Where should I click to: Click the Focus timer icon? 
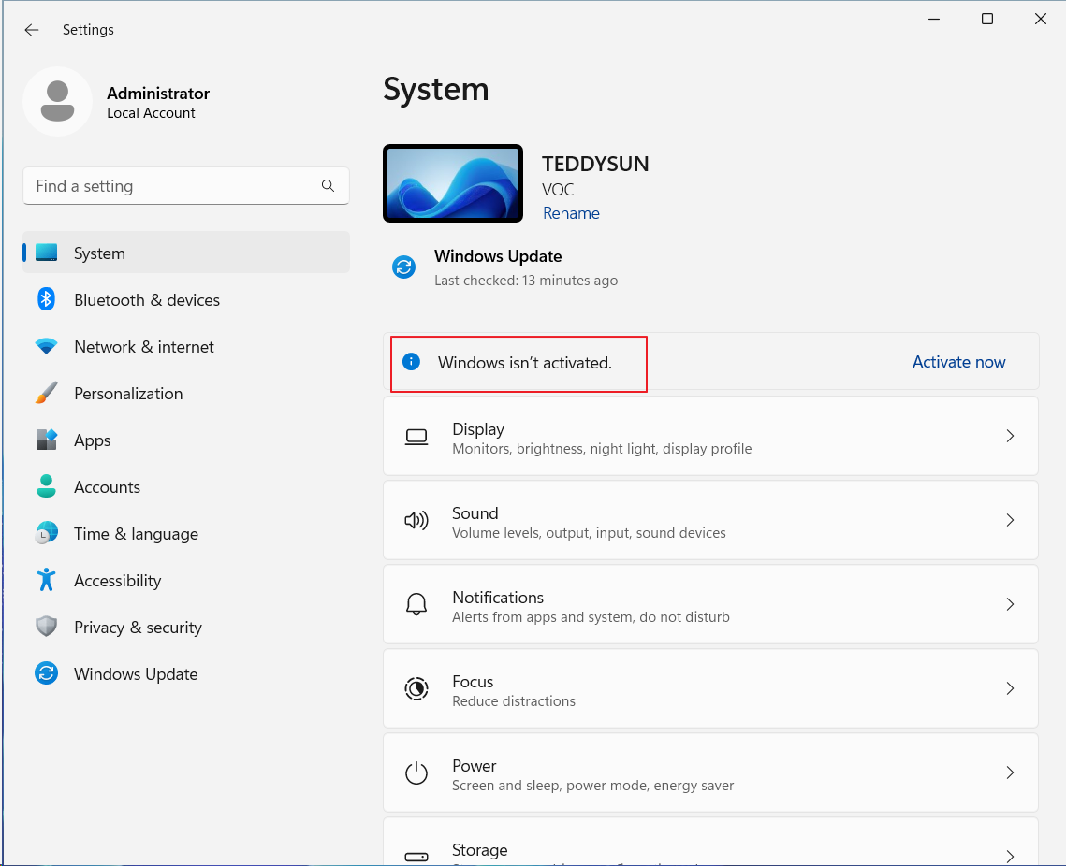point(416,688)
